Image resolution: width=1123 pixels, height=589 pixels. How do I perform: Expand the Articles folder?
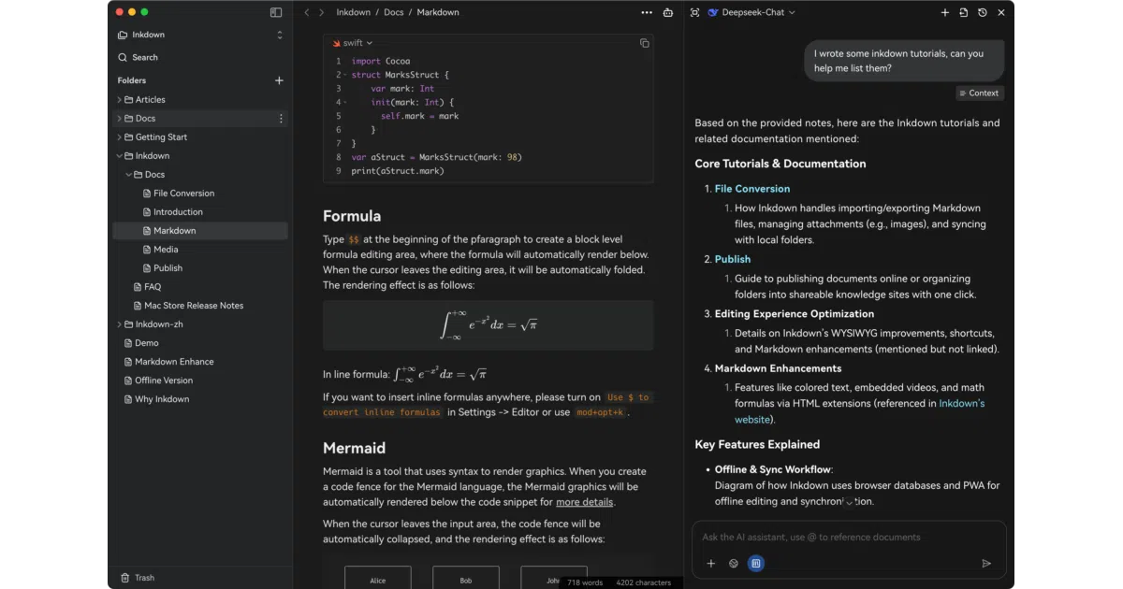click(x=119, y=100)
